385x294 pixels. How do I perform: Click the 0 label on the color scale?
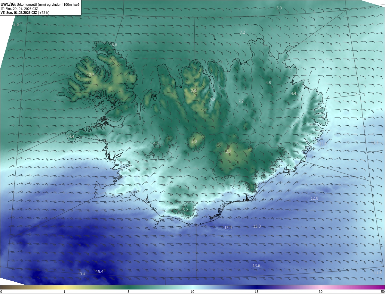pyautogui.click(x=1, y=292)
